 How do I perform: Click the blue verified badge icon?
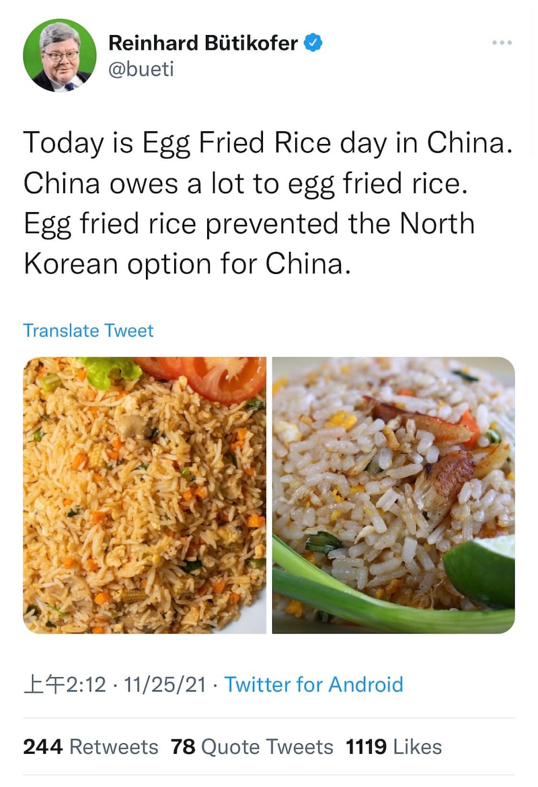click(x=313, y=42)
